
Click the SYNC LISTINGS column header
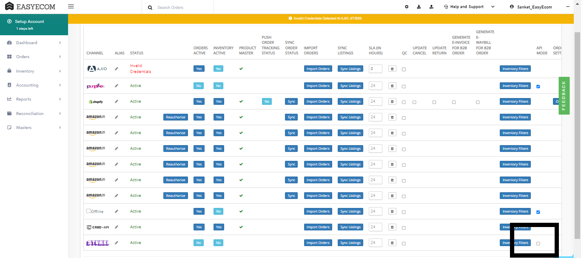(345, 50)
